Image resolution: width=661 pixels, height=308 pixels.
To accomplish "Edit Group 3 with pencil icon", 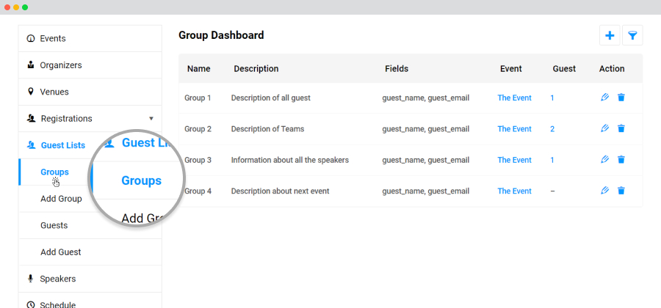I will pos(605,160).
